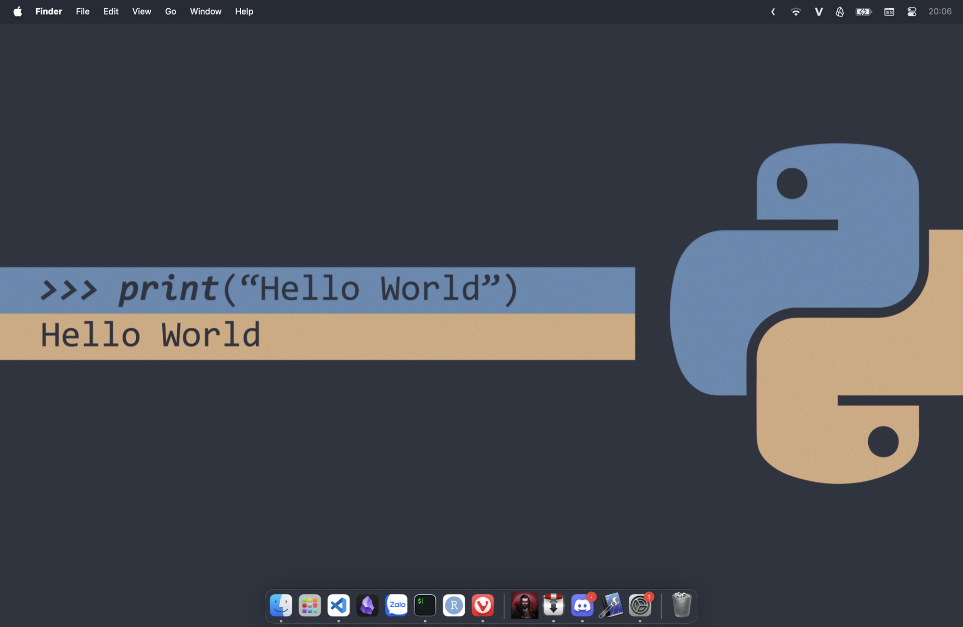963x627 pixels.
Task: Open the Zalo chat app
Action: pyautogui.click(x=396, y=605)
